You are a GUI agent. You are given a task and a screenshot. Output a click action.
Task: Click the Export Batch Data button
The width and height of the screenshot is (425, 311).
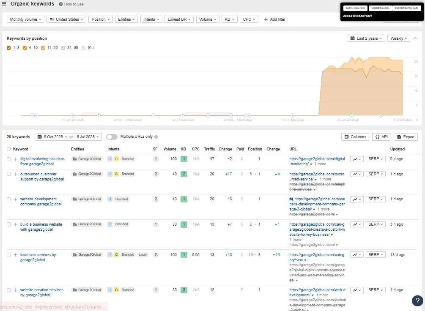(x=406, y=8)
